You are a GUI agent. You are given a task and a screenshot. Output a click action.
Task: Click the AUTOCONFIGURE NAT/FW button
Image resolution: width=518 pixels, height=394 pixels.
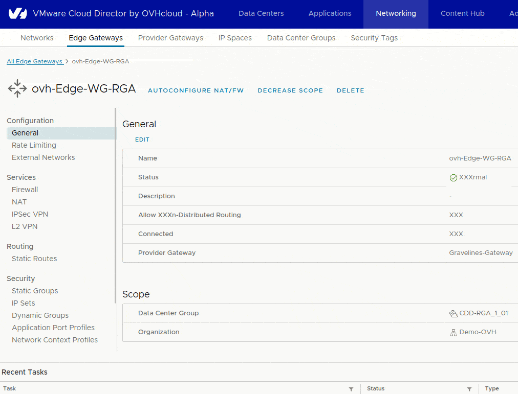point(196,90)
